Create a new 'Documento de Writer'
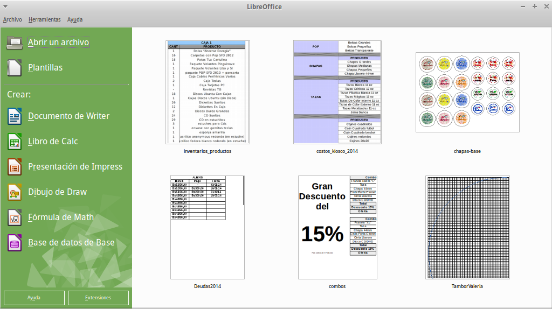This screenshot has height=309, width=552. [68, 116]
